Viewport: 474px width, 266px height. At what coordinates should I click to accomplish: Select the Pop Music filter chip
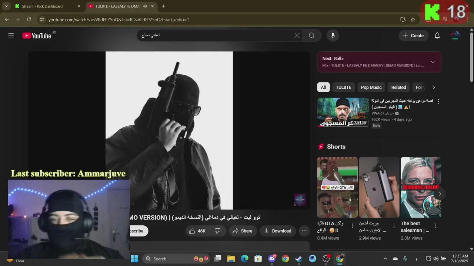[x=371, y=87]
